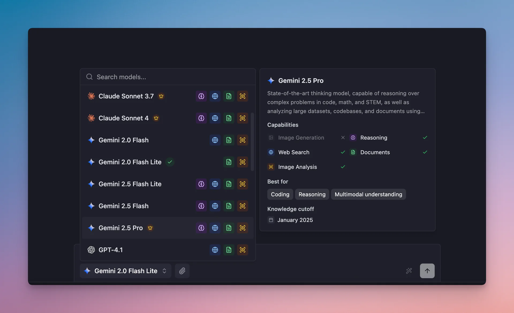Pick Gemini 2.5 Flash model
Viewport: 514px width, 313px height.
tap(168, 206)
